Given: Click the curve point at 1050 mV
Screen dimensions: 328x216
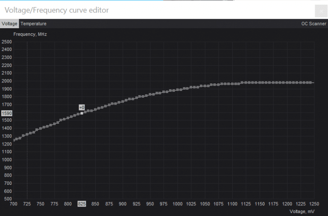Looking at the screenshot, I should coord(205,86).
